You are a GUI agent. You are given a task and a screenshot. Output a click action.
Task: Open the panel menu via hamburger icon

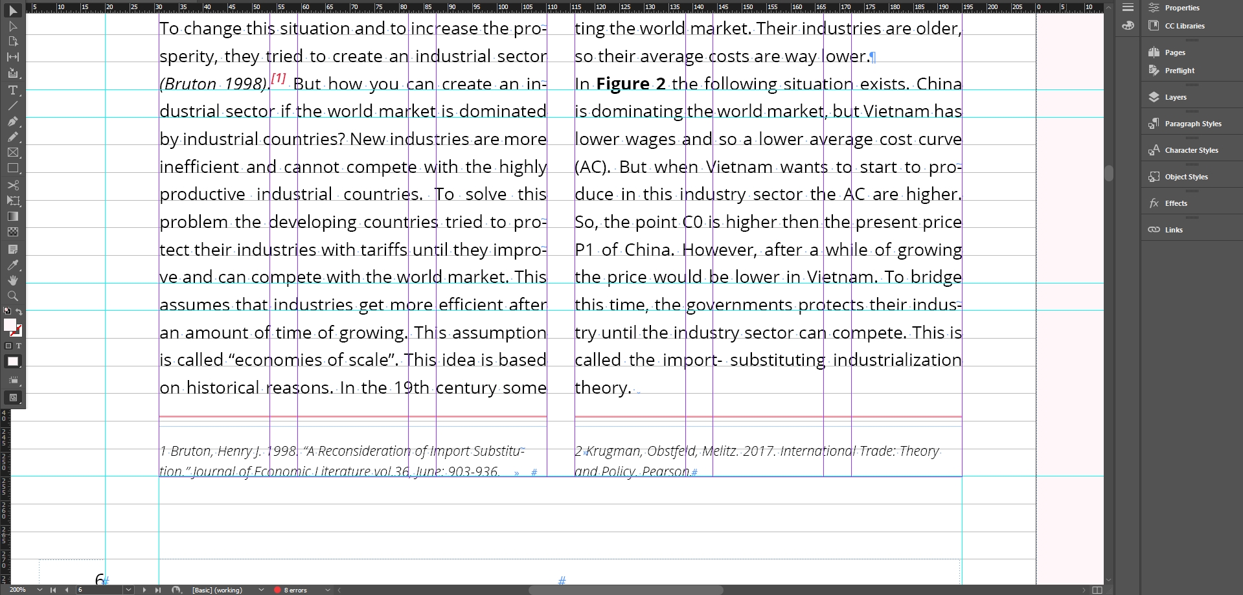(1127, 7)
